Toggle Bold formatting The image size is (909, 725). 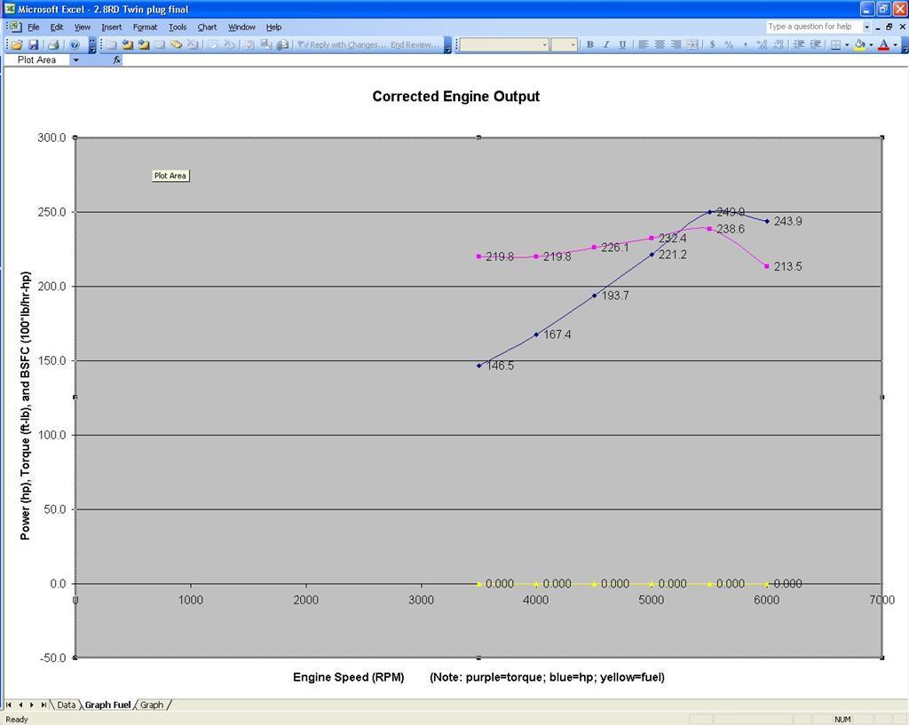click(x=589, y=44)
